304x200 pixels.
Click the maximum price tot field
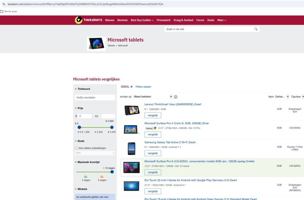(108, 116)
